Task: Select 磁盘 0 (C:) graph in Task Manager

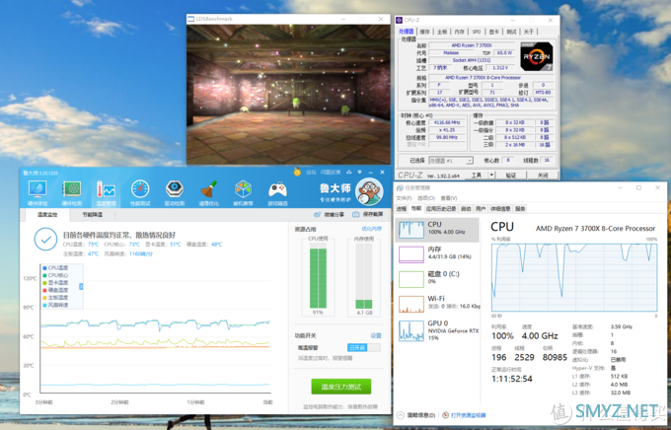Action: tap(411, 279)
